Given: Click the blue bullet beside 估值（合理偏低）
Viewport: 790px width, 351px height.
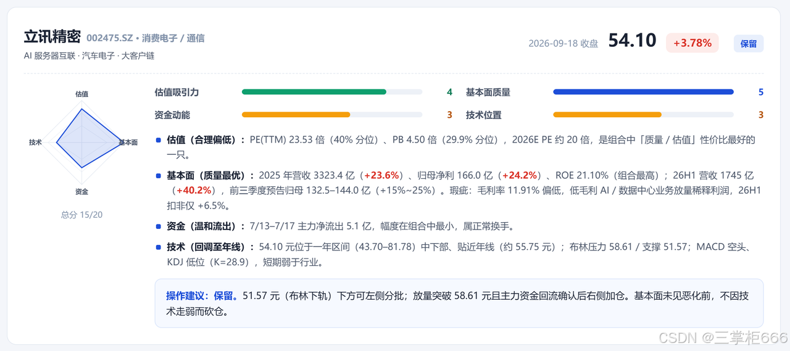Looking at the screenshot, I should point(159,140).
